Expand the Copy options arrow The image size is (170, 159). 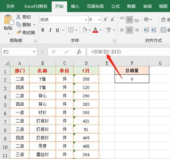click(x=34, y=24)
